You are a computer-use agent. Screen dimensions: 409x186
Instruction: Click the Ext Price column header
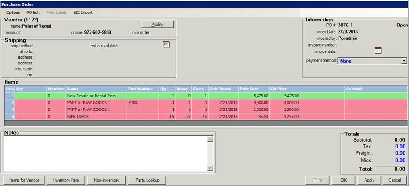pyautogui.click(x=285, y=89)
